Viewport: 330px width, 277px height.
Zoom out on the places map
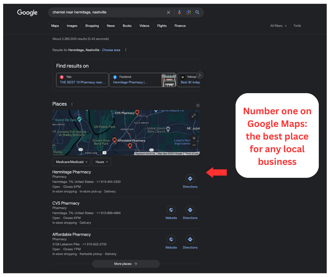194,145
